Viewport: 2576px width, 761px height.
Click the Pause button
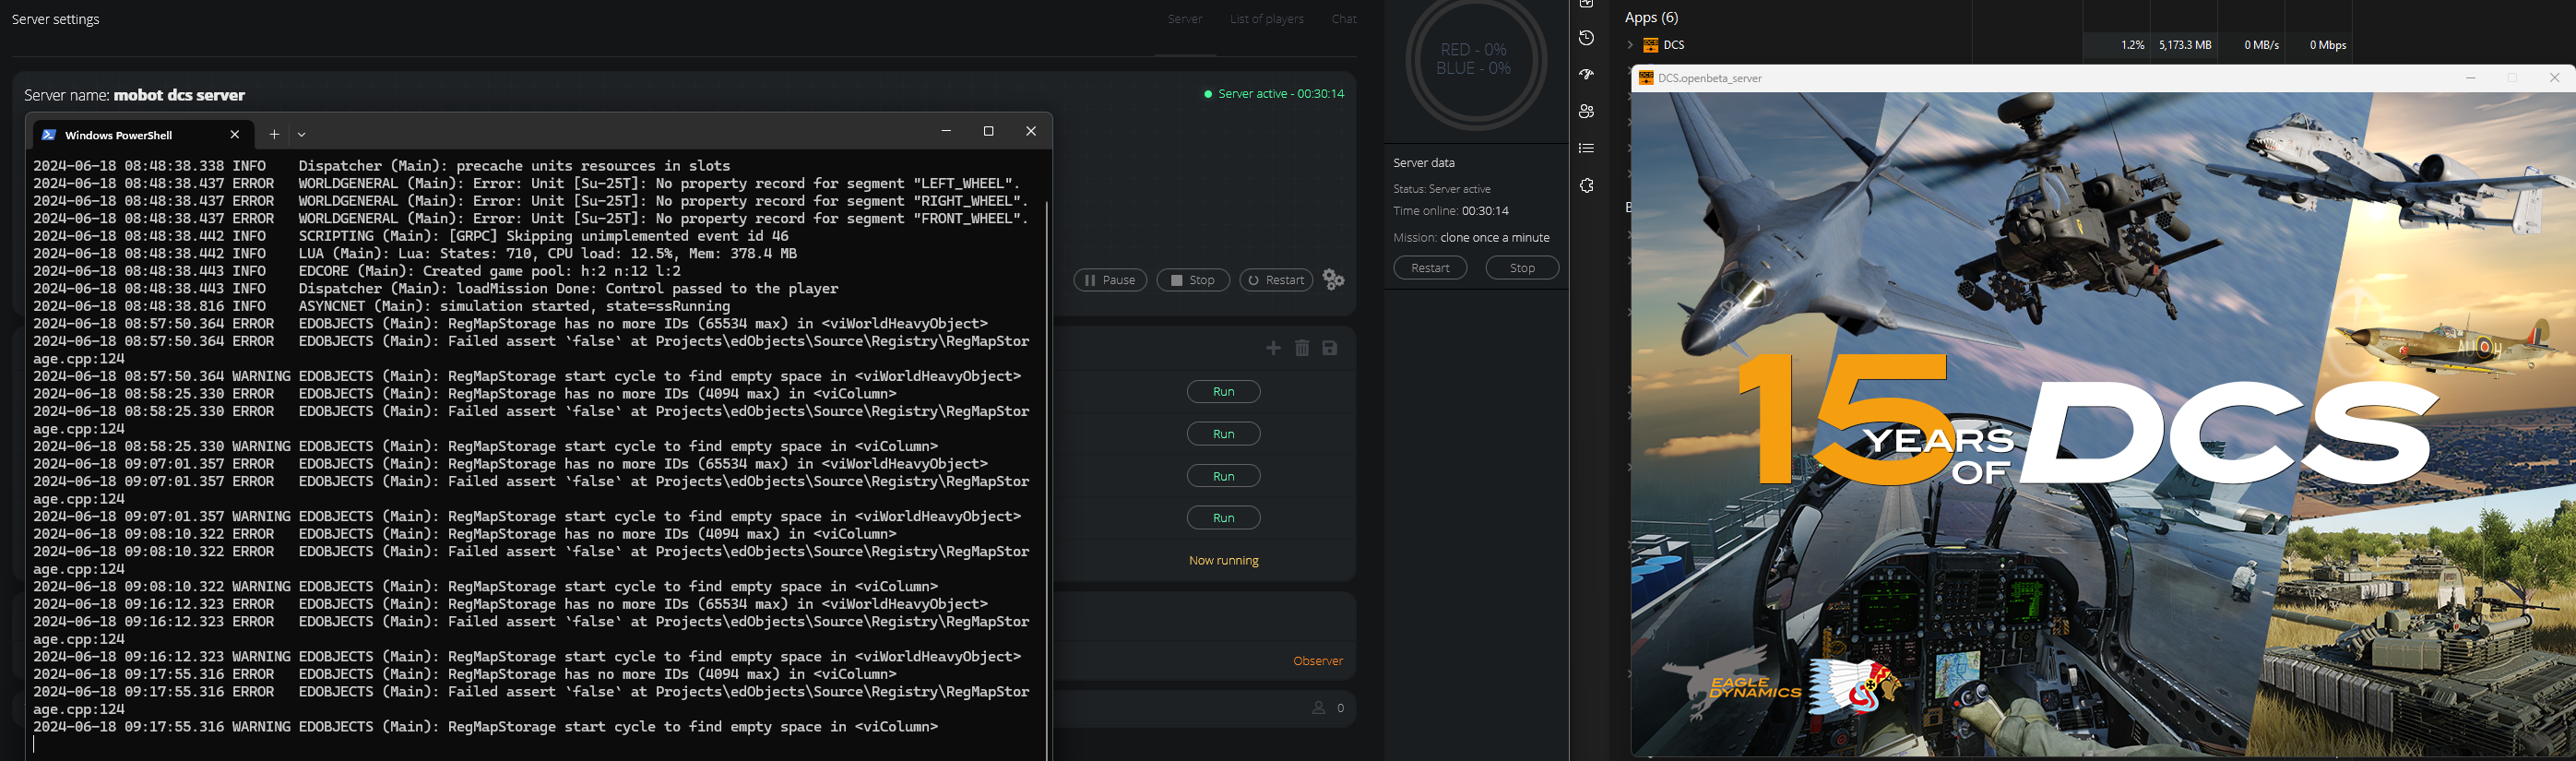(1110, 280)
